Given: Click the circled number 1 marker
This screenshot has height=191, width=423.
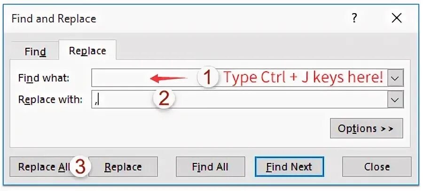Looking at the screenshot, I should click(x=208, y=77).
